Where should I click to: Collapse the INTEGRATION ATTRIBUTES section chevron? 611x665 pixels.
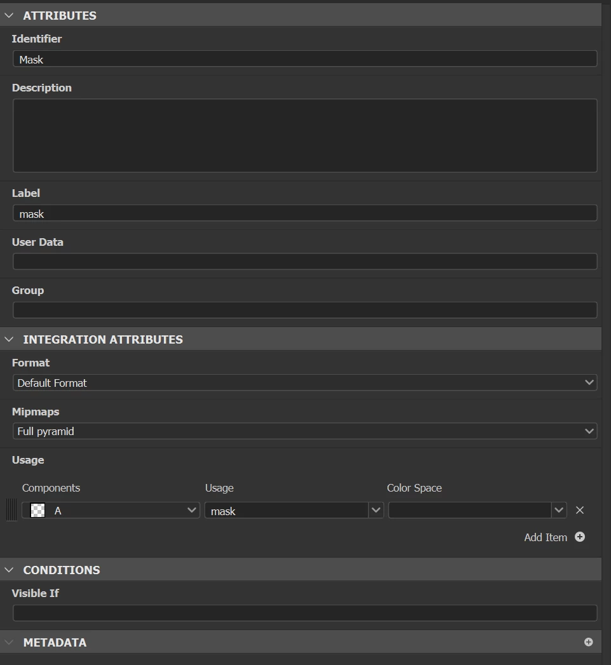pos(9,339)
